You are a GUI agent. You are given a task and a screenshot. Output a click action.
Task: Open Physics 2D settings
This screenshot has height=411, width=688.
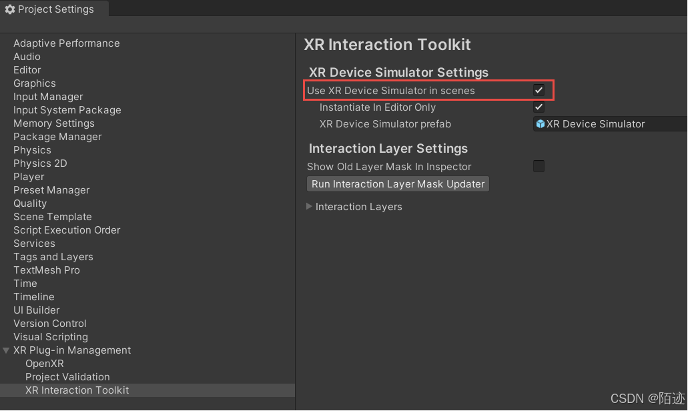(40, 163)
